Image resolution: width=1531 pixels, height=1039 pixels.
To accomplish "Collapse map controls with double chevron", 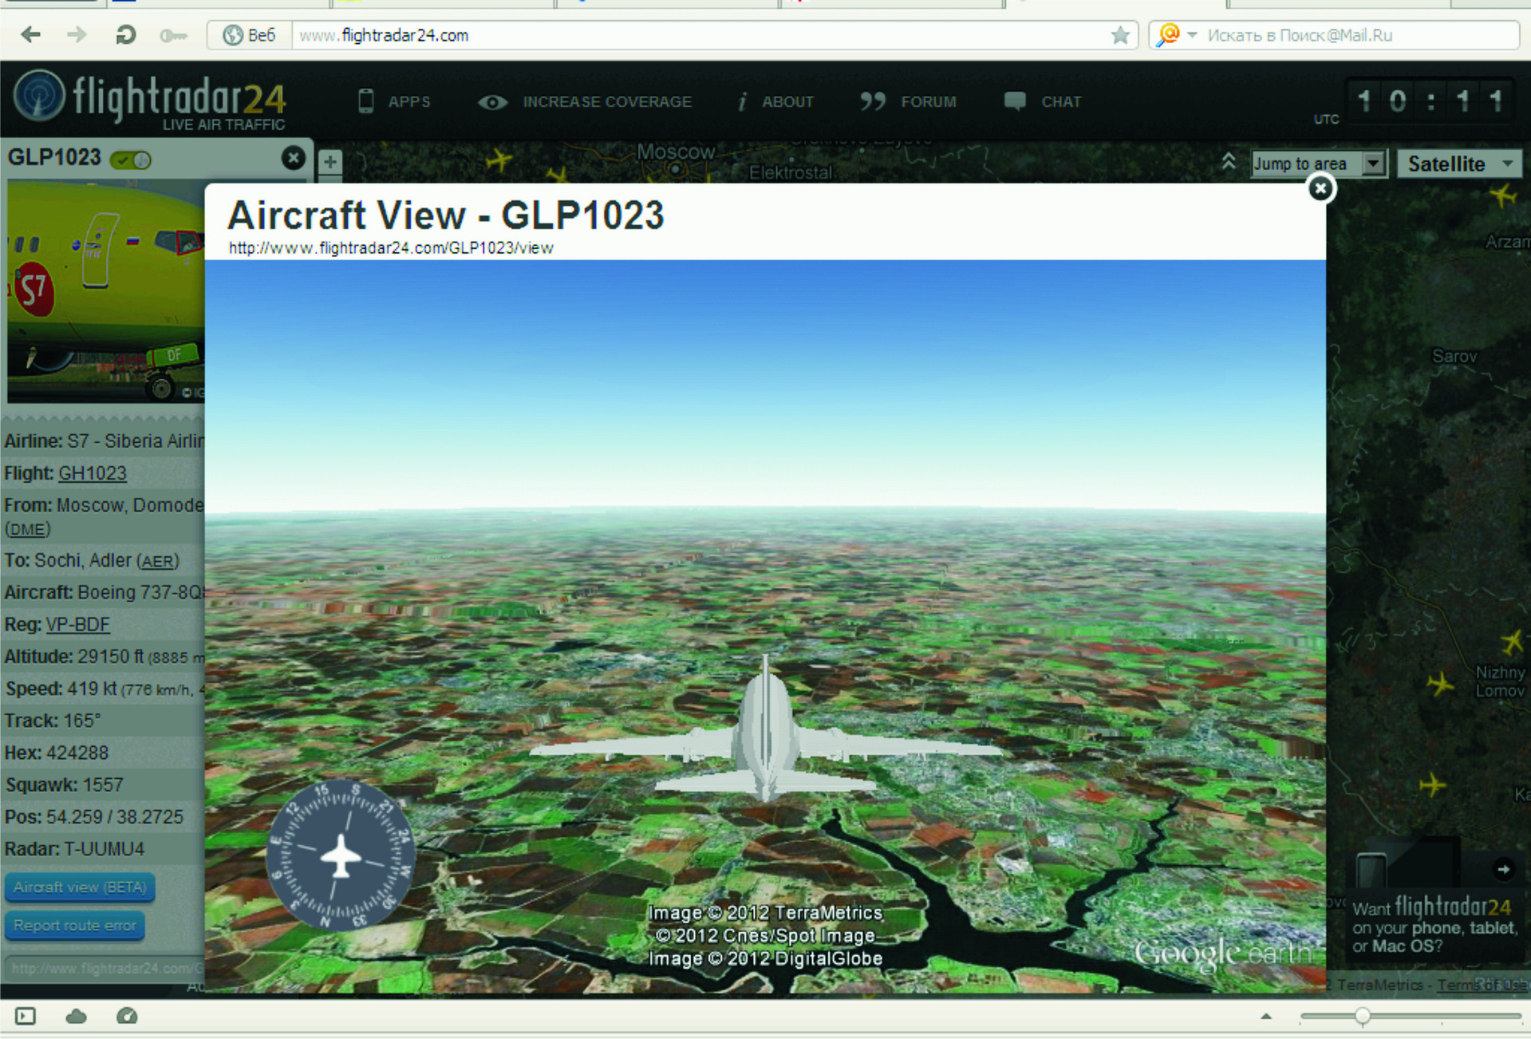I will (x=1229, y=161).
